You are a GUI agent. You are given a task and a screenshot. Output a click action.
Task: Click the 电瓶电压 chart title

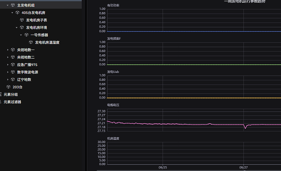[113, 105]
